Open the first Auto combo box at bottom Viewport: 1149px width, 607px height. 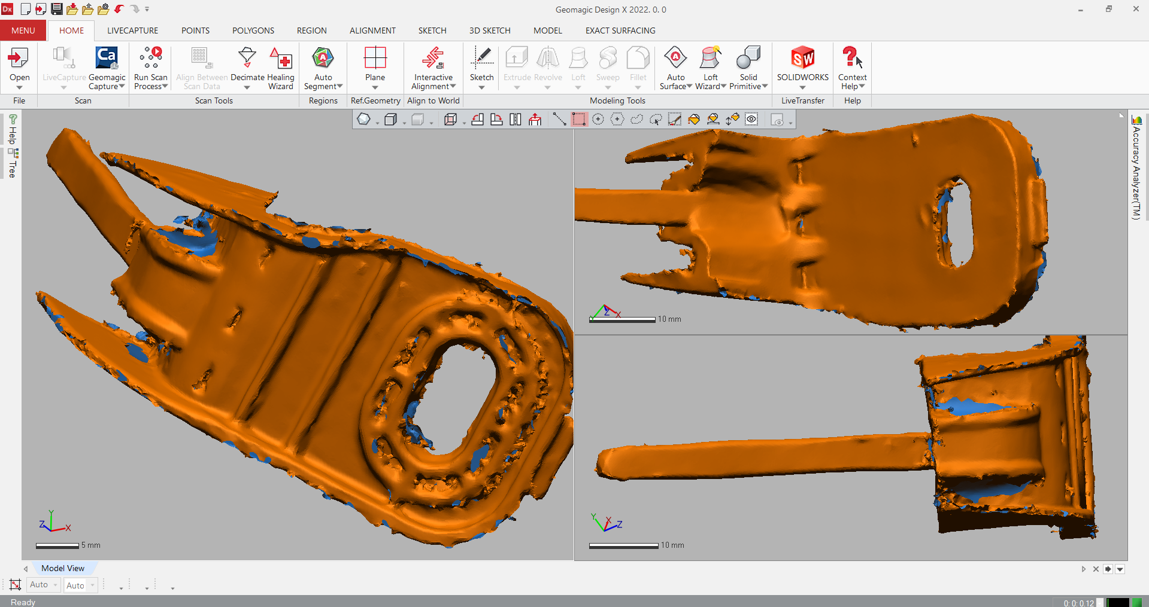pyautogui.click(x=44, y=585)
